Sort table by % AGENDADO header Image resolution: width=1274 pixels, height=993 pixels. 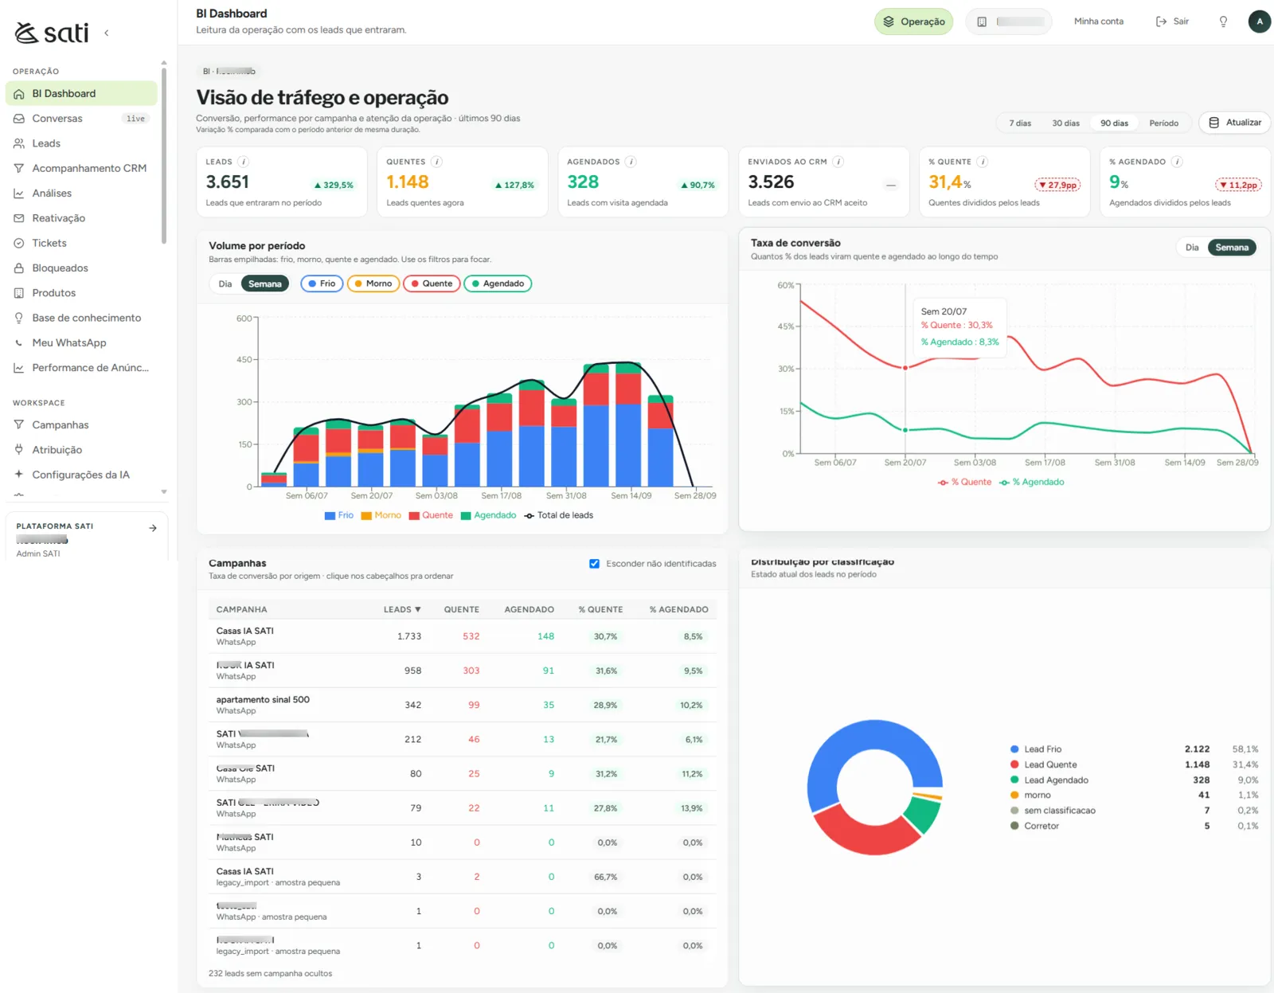pyautogui.click(x=678, y=609)
